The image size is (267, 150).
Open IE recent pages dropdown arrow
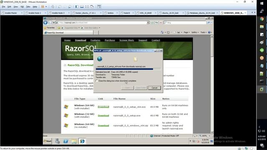pos(54,22)
